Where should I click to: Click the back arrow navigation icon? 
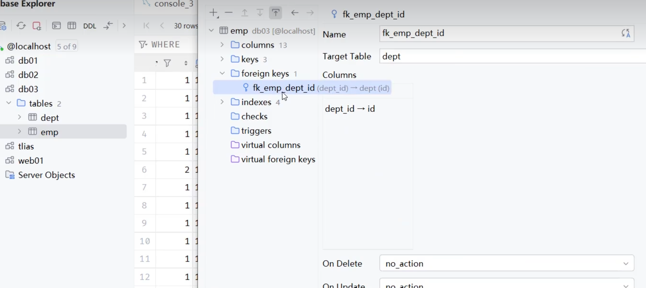click(x=295, y=13)
